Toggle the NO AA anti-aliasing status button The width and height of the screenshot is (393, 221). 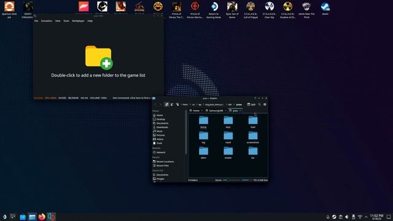coord(84,98)
